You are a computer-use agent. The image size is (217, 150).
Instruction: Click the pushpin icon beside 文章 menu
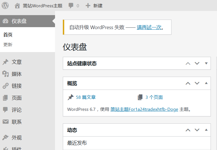[5, 62]
